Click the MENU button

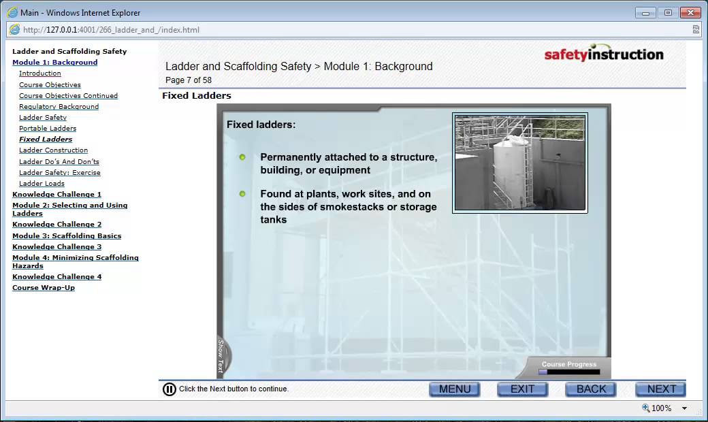coord(455,389)
